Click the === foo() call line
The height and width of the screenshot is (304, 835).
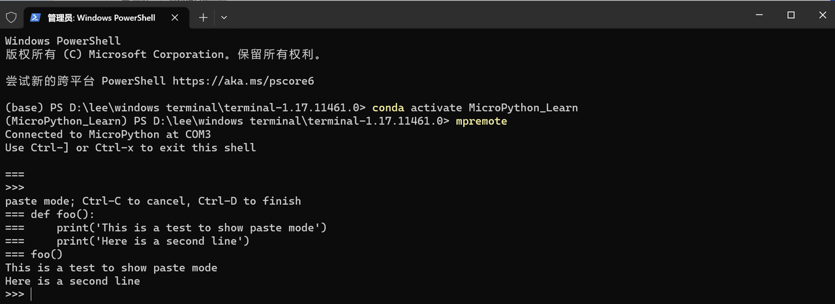34,254
